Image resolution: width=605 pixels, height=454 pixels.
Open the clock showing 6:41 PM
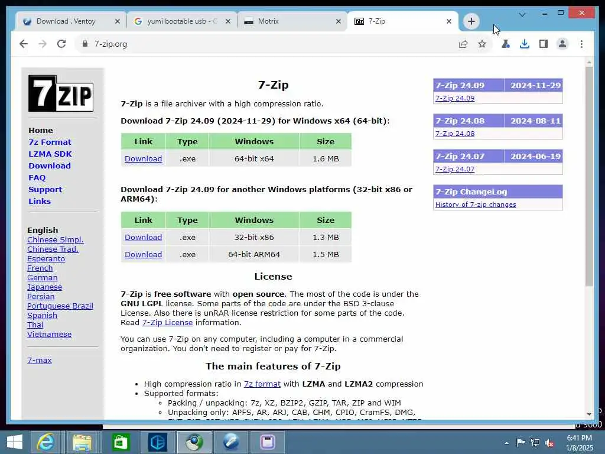pyautogui.click(x=579, y=443)
